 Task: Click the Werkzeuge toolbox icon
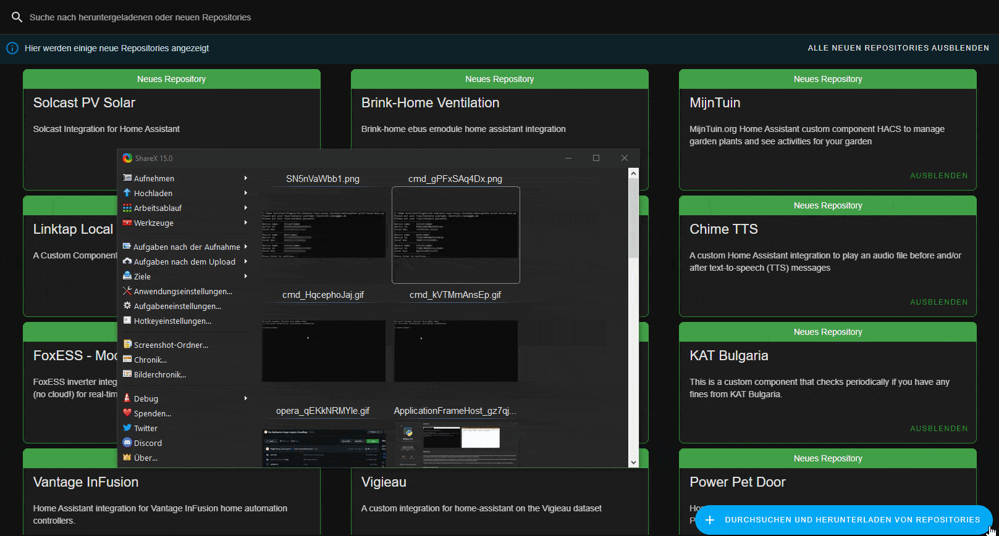[x=127, y=223]
